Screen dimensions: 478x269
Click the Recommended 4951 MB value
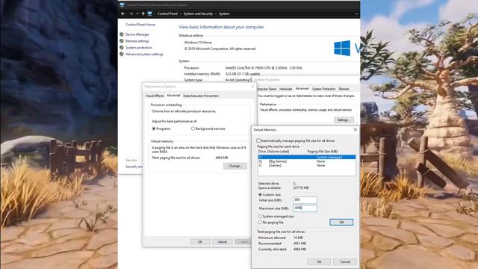click(299, 244)
